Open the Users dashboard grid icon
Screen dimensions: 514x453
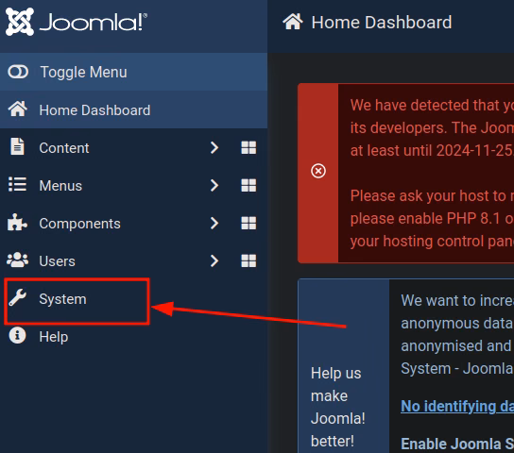click(x=248, y=260)
